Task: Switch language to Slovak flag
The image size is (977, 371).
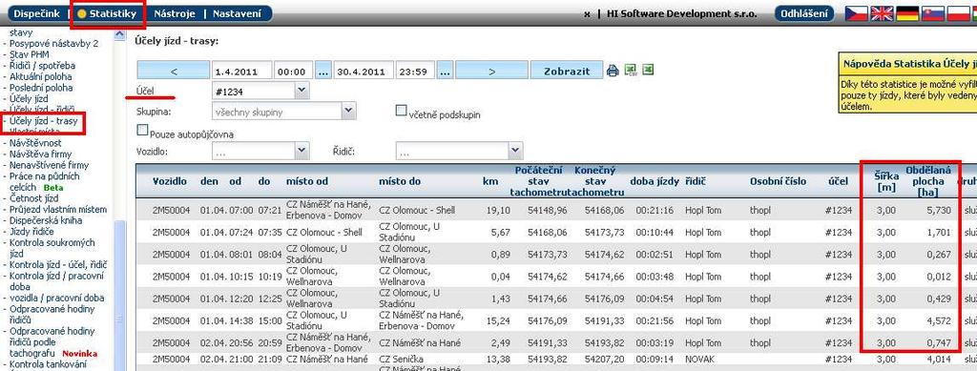Action: [x=933, y=13]
